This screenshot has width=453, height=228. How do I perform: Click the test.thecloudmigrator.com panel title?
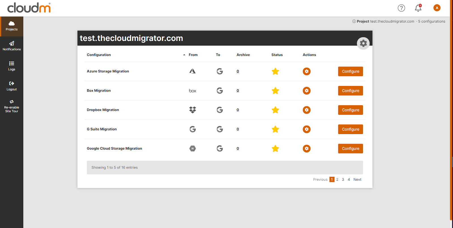point(131,38)
